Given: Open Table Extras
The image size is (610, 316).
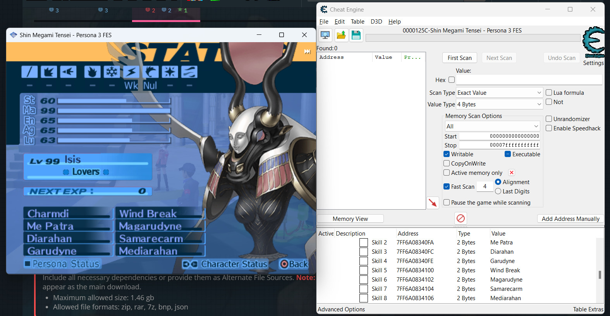Looking at the screenshot, I should point(588,309).
